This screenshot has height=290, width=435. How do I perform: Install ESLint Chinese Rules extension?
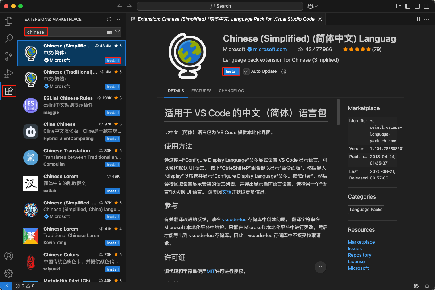[113, 113]
